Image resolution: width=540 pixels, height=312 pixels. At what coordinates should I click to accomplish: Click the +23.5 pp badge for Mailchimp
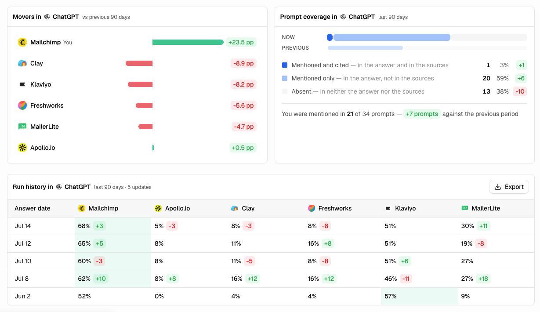click(241, 42)
